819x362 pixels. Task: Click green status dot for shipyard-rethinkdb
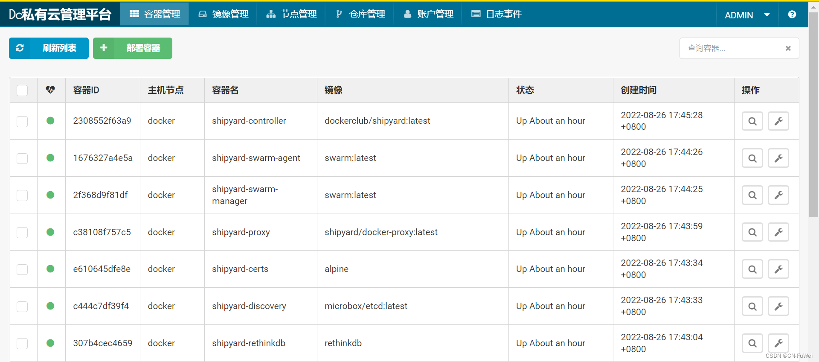[x=50, y=343]
